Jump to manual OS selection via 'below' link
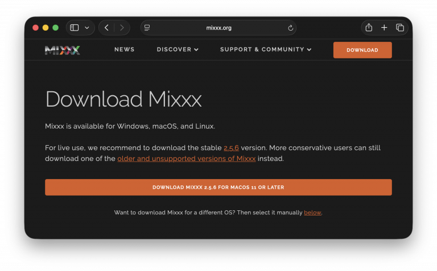 click(312, 213)
